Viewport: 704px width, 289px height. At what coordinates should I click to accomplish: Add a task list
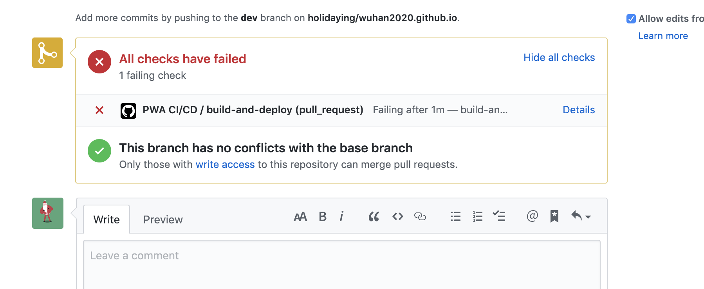pyautogui.click(x=499, y=216)
